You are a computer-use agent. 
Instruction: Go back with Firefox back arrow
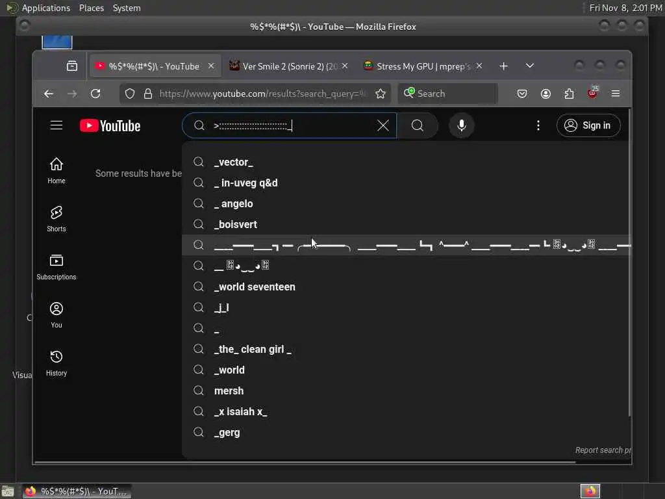(48, 94)
